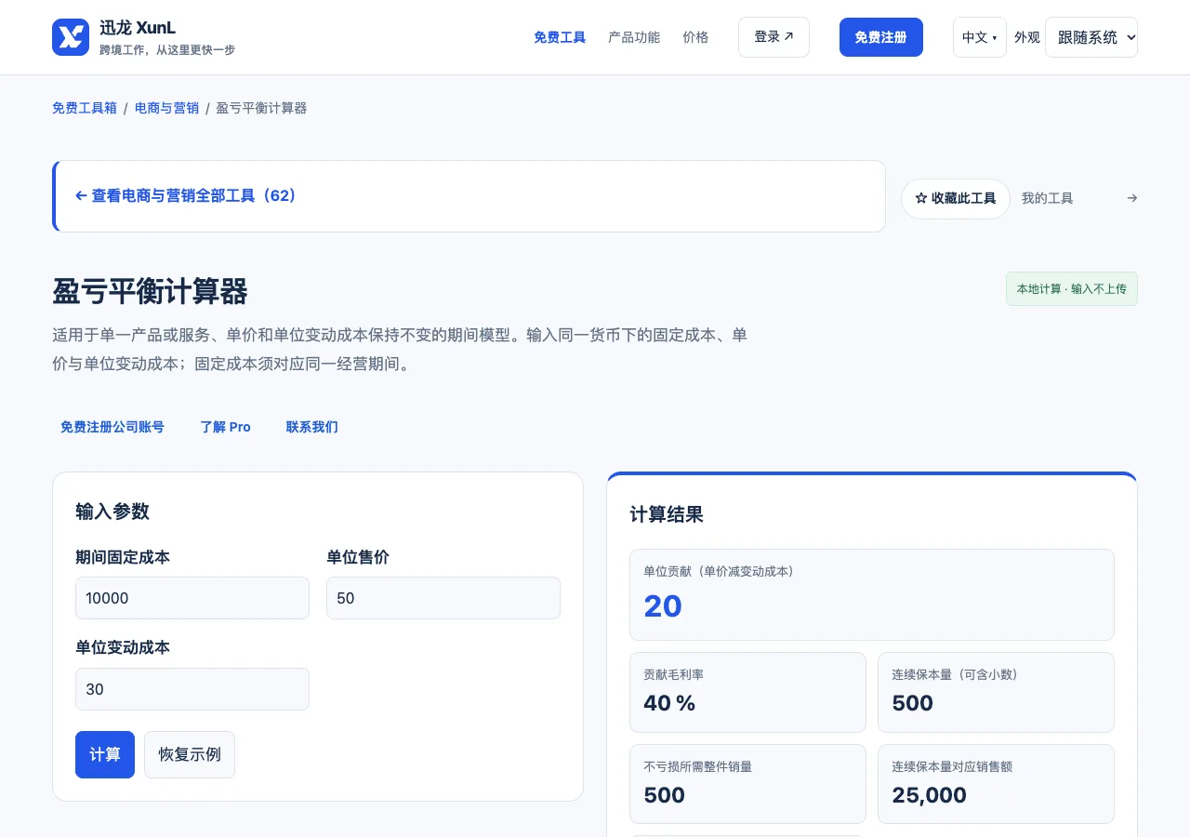Focus the 单位变动成本 input field
1190x837 pixels.
[192, 689]
